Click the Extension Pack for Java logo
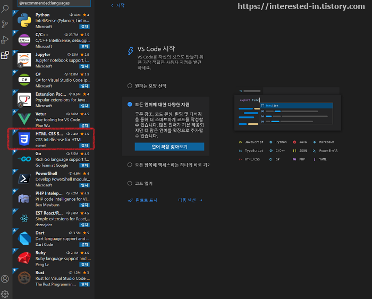The height and width of the screenshot is (299, 372). (x=24, y=100)
